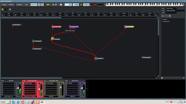This screenshot has height=104, width=186.
Task: Open the Opera browser in the taskbar
Action: 23,102
